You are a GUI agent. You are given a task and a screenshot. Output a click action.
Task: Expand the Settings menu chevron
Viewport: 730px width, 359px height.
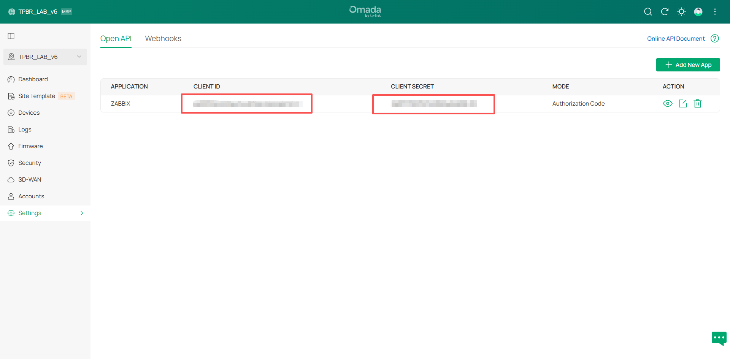(82, 213)
